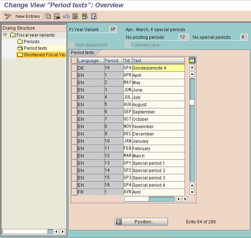Screen dimensions: 251x238
Task: Click the New Entries button
Action: tap(28, 16)
